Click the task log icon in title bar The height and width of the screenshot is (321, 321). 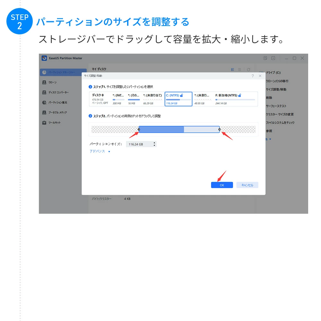point(265,58)
